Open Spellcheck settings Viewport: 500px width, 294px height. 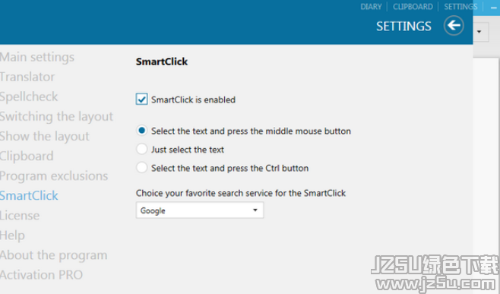[x=29, y=97]
